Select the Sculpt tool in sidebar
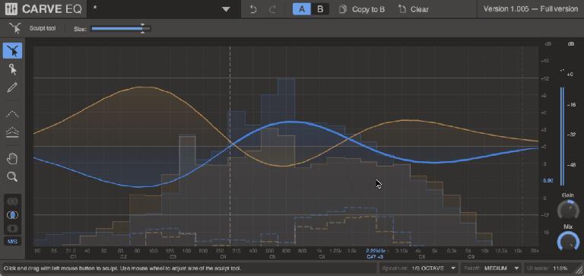This screenshot has width=584, height=276. pos(12,51)
